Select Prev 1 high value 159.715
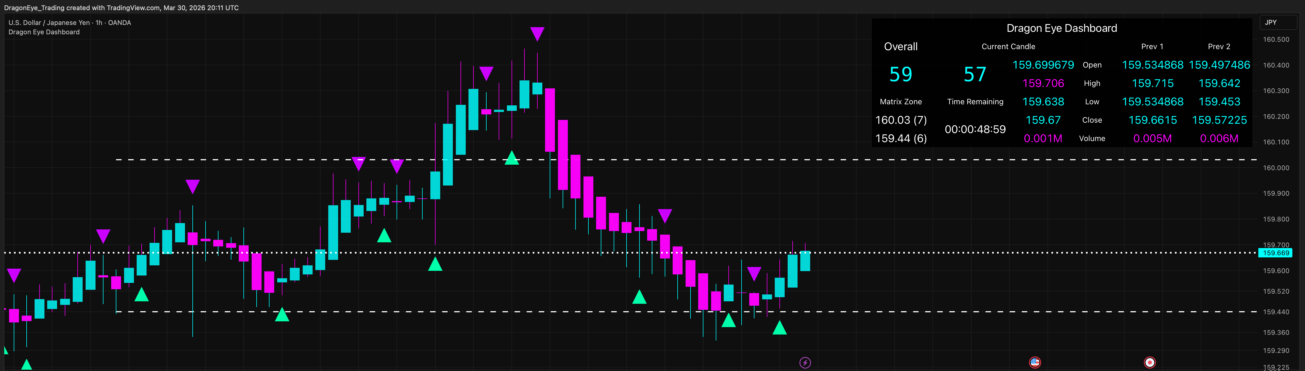The width and height of the screenshot is (1305, 371). (x=1152, y=83)
